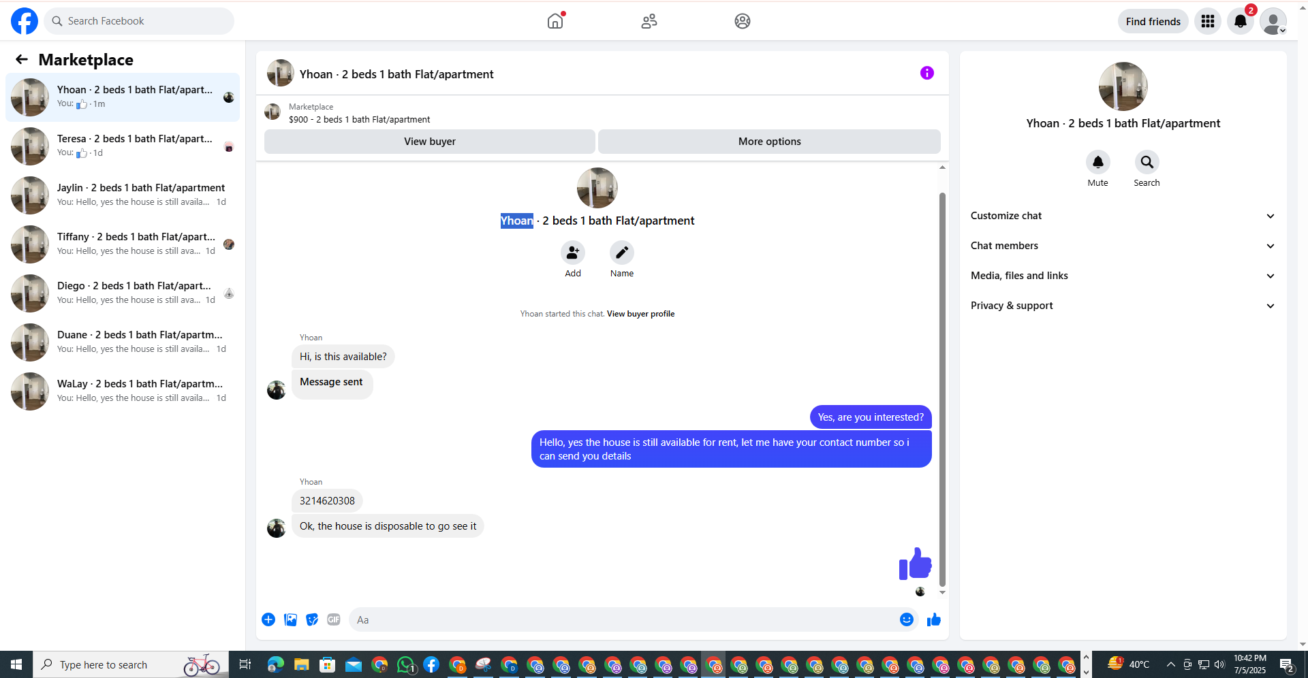Open WhatsApp from taskbar

pos(406,664)
